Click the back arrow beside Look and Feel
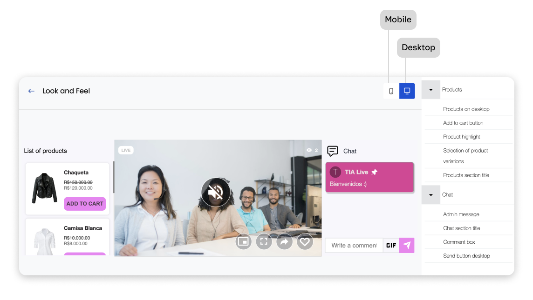This screenshot has height=300, width=533. pos(31,91)
